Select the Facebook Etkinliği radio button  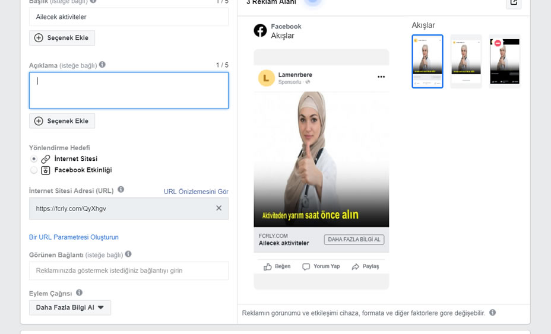tap(34, 170)
